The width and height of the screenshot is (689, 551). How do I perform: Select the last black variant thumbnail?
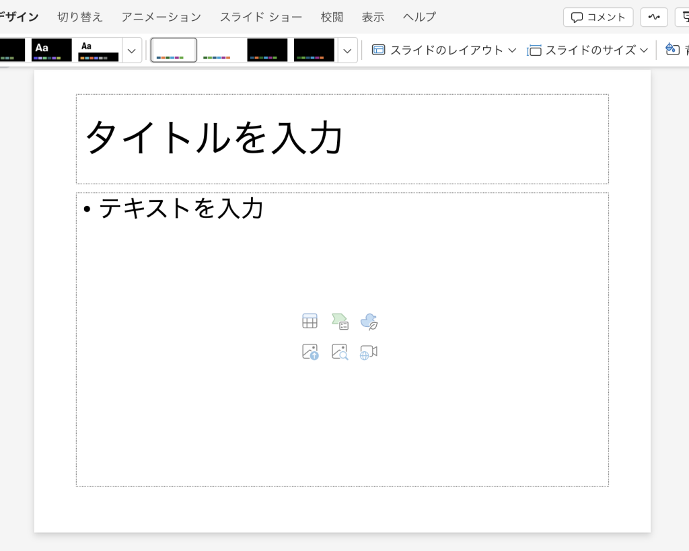(x=314, y=50)
